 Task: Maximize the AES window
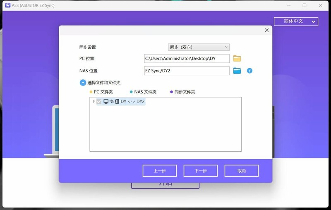305,5
